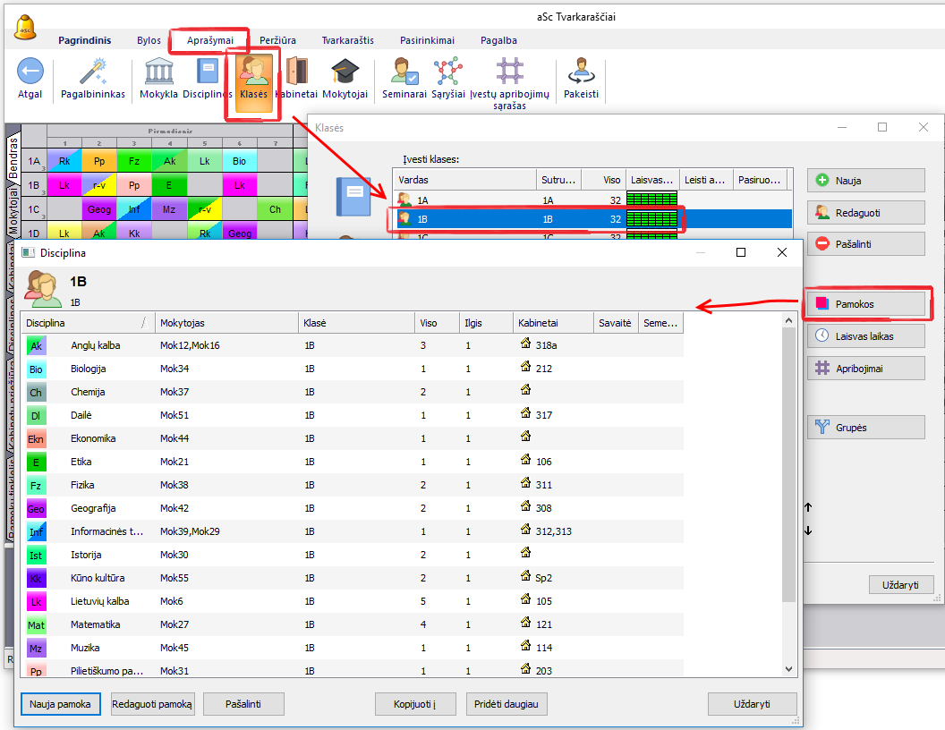Open the Mokykla school settings icon
Image resolution: width=945 pixels, height=730 pixels.
[158, 73]
